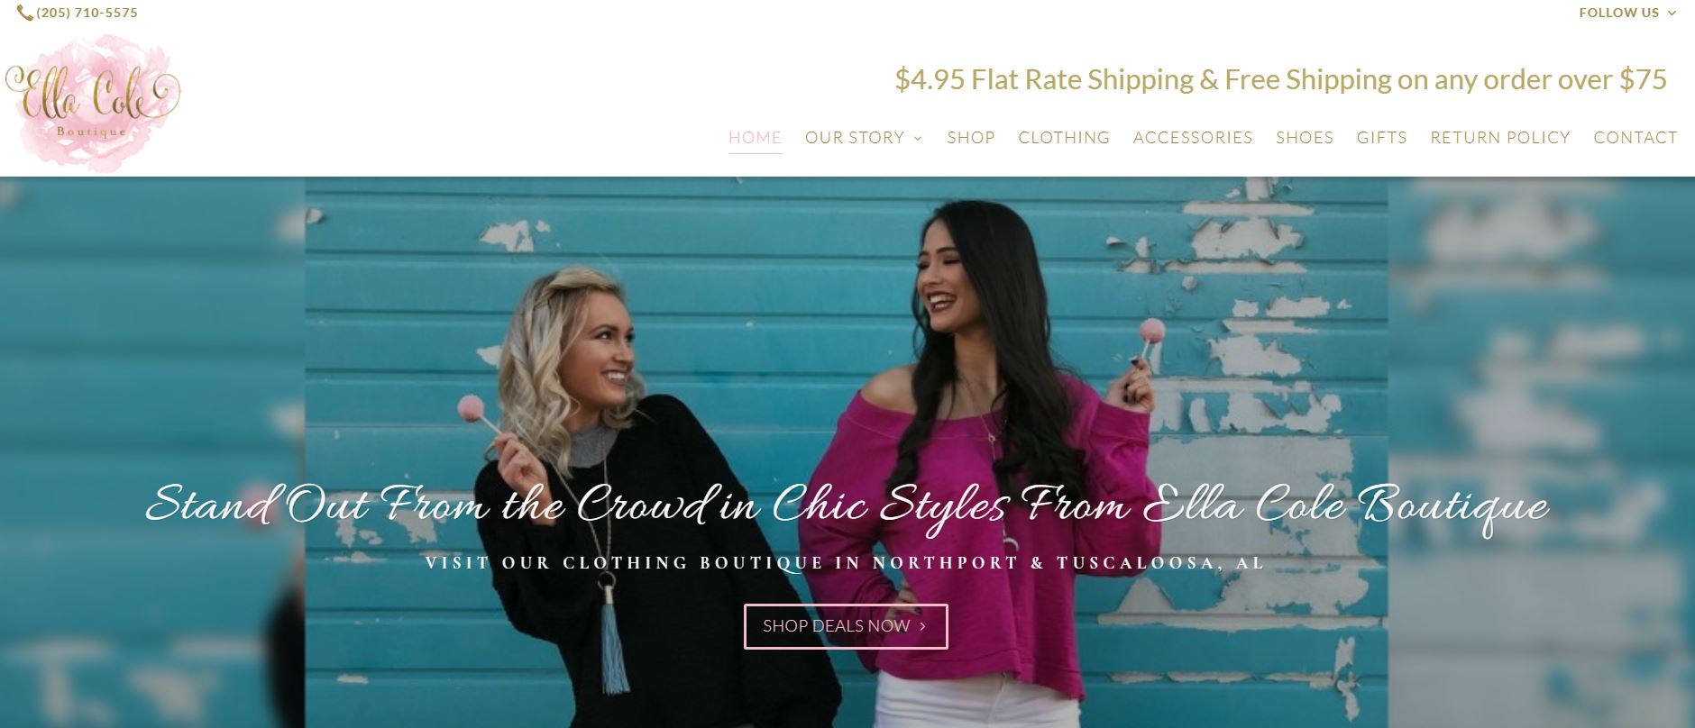Click the Stand Out From the Crowd headline

[x=847, y=505]
